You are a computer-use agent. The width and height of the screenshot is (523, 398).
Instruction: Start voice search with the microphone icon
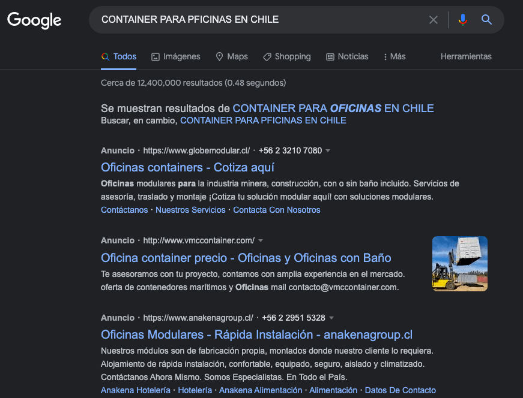pyautogui.click(x=462, y=20)
